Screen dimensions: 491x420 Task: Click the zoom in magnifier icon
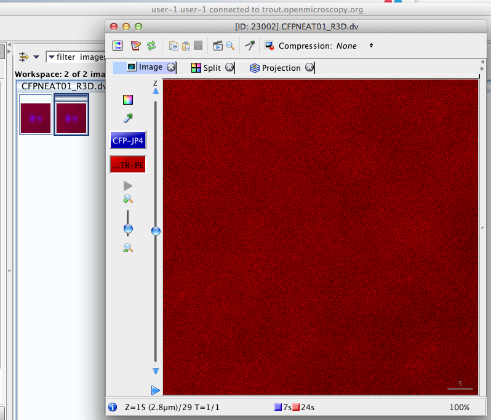[128, 199]
